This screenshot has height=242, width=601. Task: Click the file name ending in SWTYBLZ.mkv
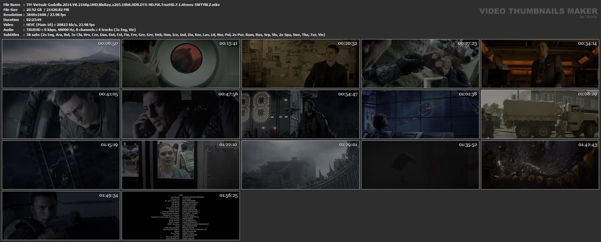click(123, 5)
